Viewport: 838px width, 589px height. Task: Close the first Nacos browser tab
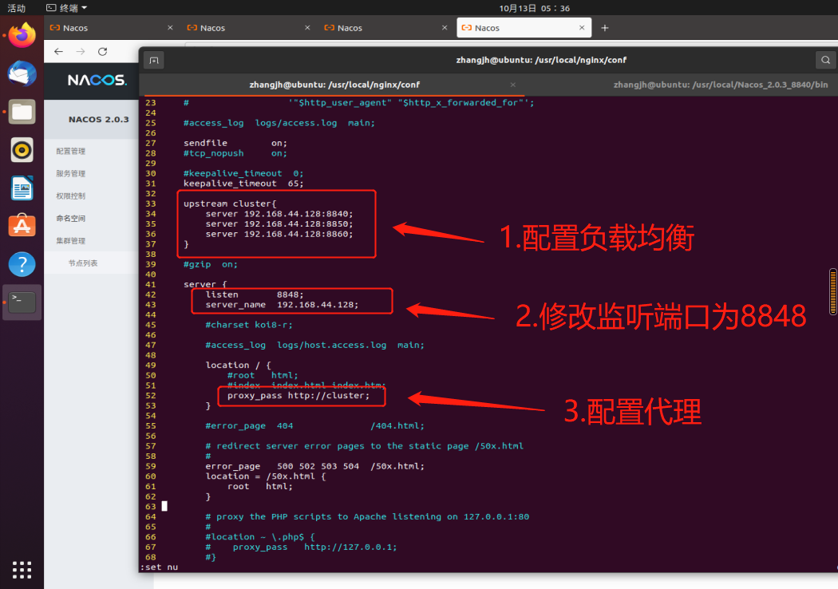[x=170, y=28]
